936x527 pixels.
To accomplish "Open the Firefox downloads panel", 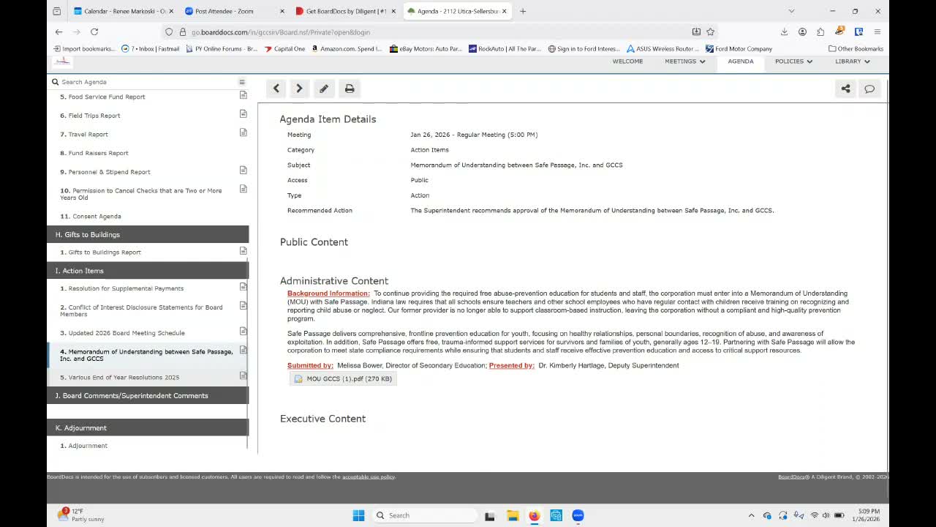I will pyautogui.click(x=784, y=32).
